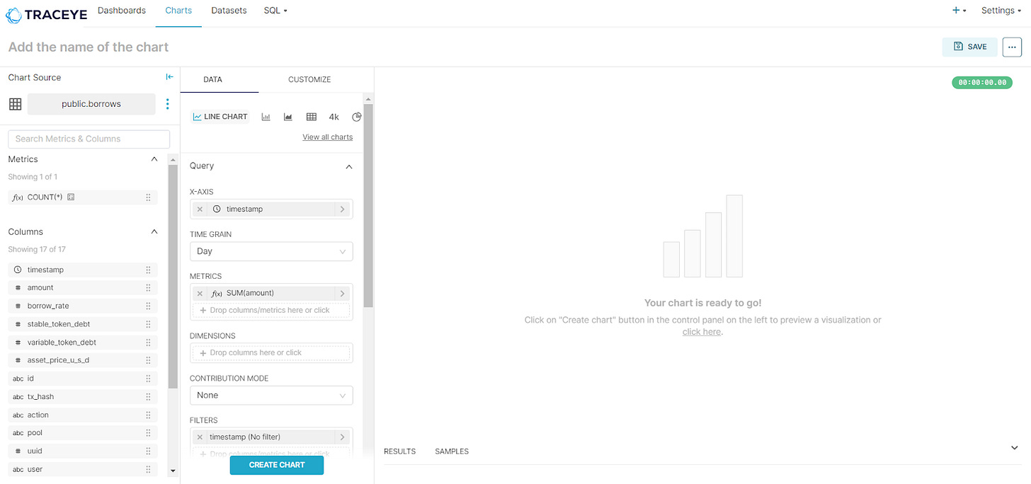Open the Charts tab
Image resolution: width=1031 pixels, height=484 pixels.
coord(178,11)
